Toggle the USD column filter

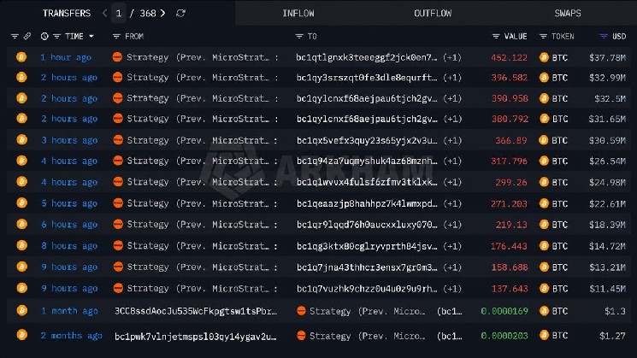tap(604, 36)
